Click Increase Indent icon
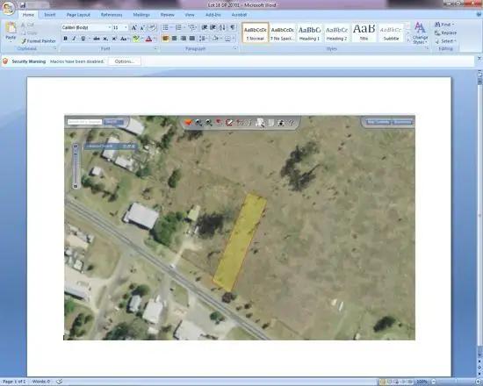Viewport: 483px width, 386px height. click(213, 28)
